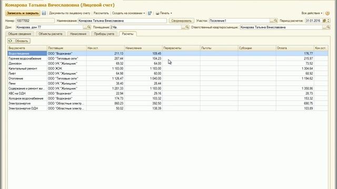
Task: Click magnifier icon of Участок field
Action: (x=275, y=20)
